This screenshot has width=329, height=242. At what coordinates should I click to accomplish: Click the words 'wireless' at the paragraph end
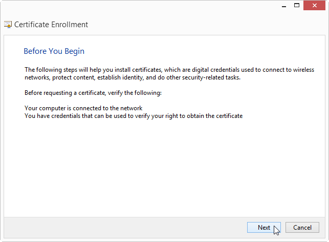[x=303, y=70]
